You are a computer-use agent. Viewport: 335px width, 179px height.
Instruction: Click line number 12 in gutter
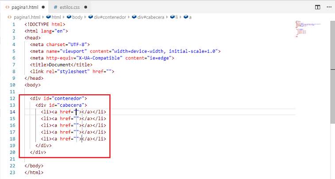pyautogui.click(x=12, y=98)
